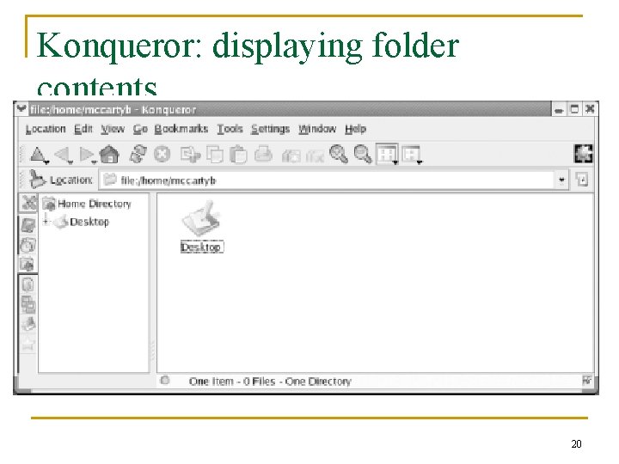Open the window menu in Konqueror title bar
The height and width of the screenshot is (464, 619).
21,109
